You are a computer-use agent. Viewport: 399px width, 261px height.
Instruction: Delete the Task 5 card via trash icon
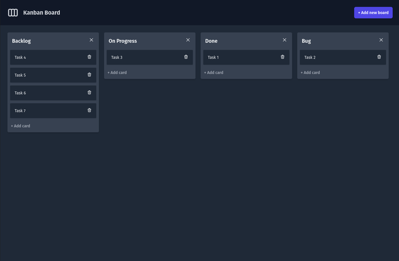(89, 75)
